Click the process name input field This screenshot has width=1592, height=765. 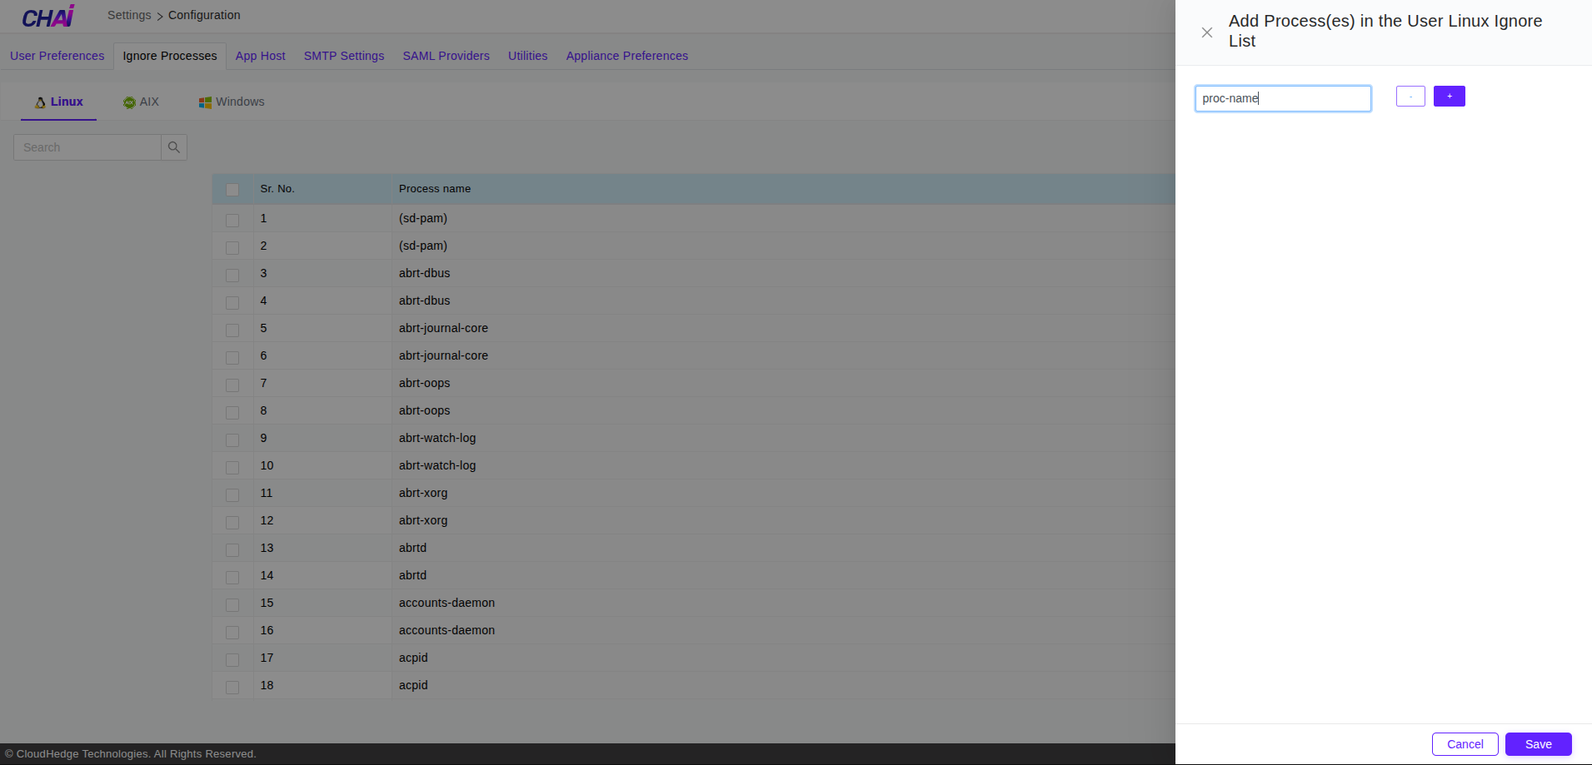1282,98
